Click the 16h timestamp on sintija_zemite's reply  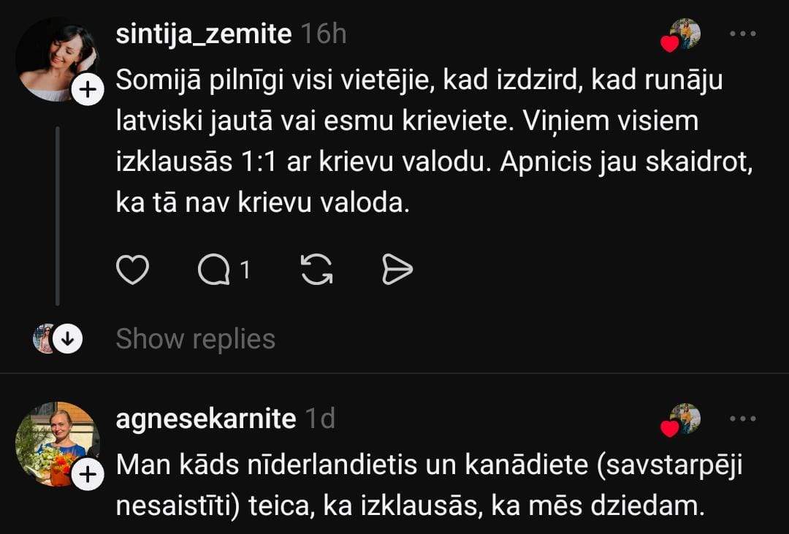coord(323,34)
